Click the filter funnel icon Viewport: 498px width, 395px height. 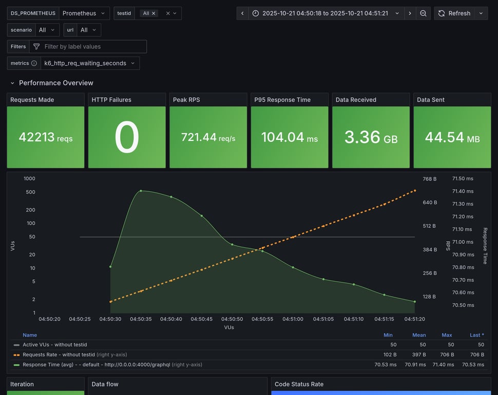[x=36, y=47]
